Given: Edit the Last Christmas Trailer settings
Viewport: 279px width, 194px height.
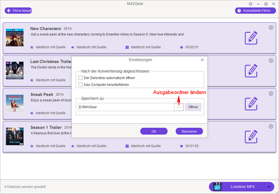Looking at the screenshot, I should [251, 71].
